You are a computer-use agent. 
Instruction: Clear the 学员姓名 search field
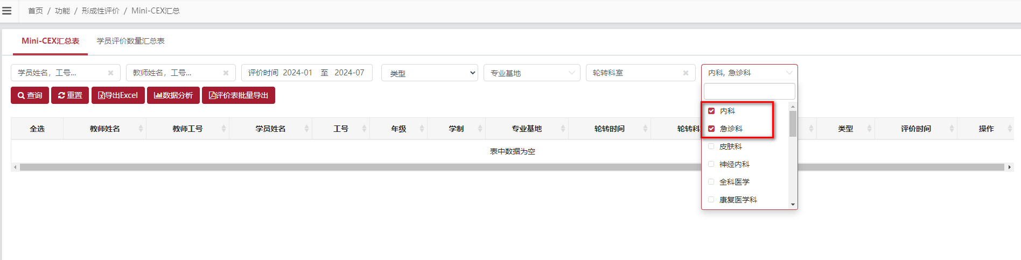[x=110, y=73]
